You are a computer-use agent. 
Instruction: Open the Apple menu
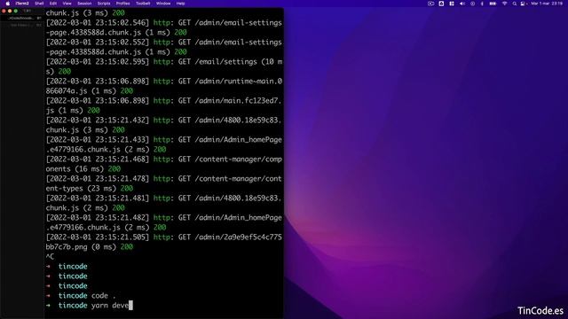tap(8, 4)
